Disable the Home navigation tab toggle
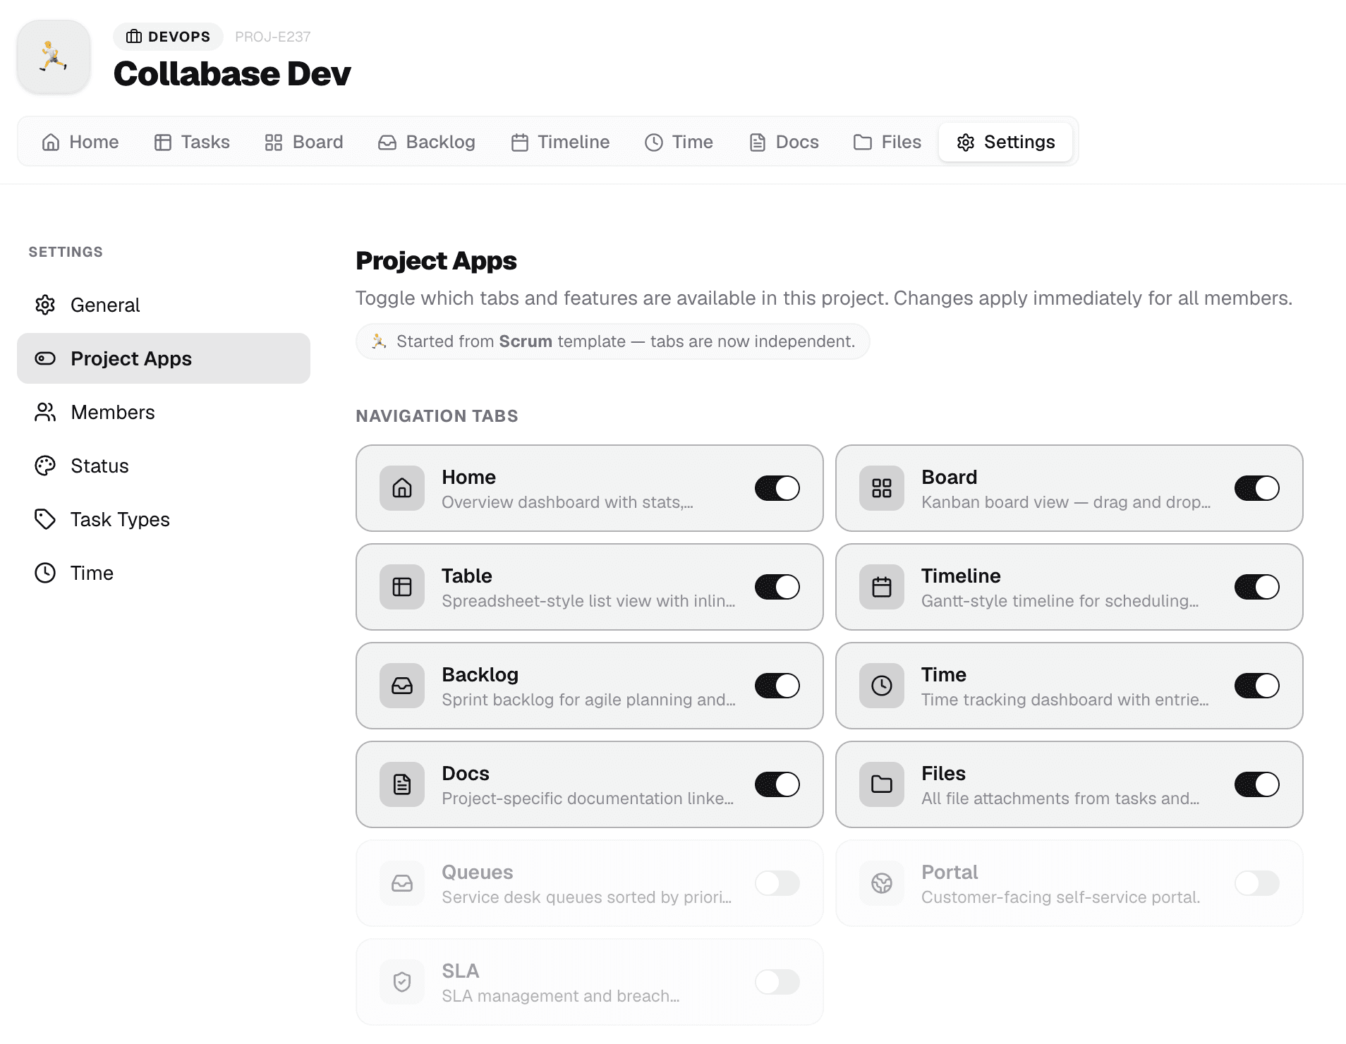This screenshot has width=1346, height=1044. tap(777, 488)
